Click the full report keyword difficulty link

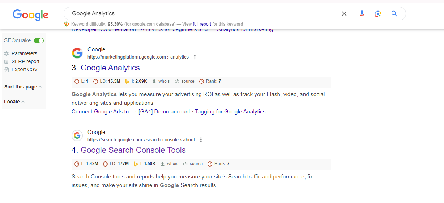pos(202,24)
